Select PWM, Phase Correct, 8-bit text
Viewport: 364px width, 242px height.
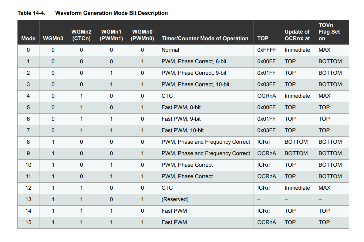tap(194, 61)
